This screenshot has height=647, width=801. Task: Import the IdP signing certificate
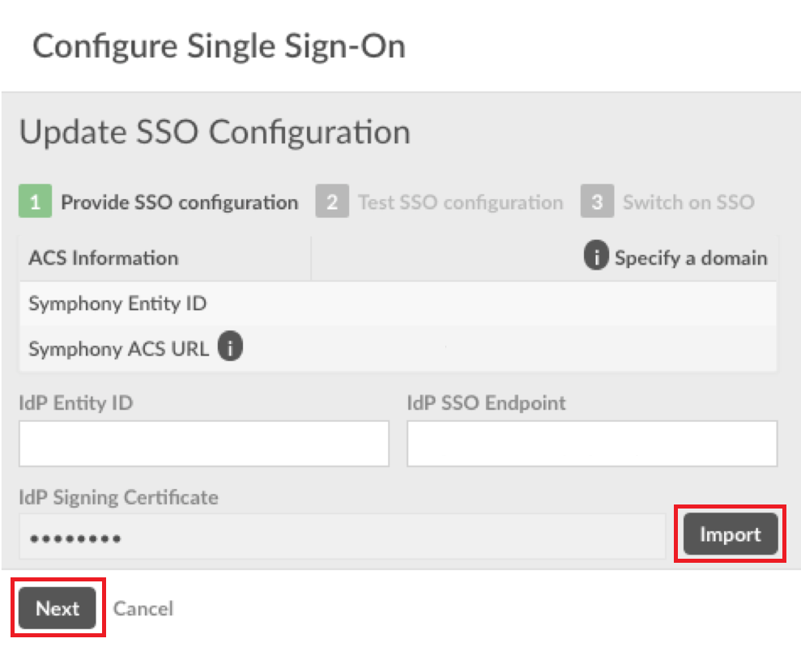tap(729, 534)
